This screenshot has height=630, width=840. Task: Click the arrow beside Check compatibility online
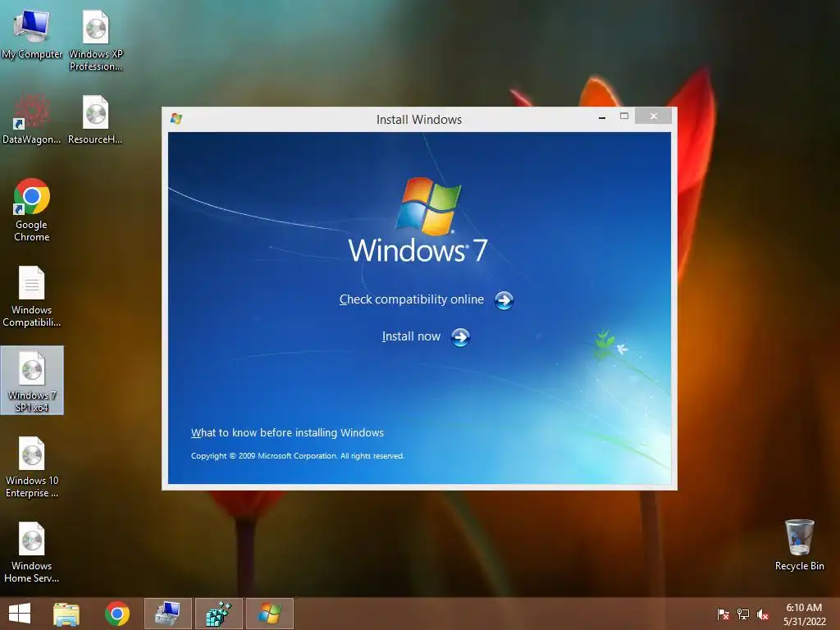tap(504, 300)
